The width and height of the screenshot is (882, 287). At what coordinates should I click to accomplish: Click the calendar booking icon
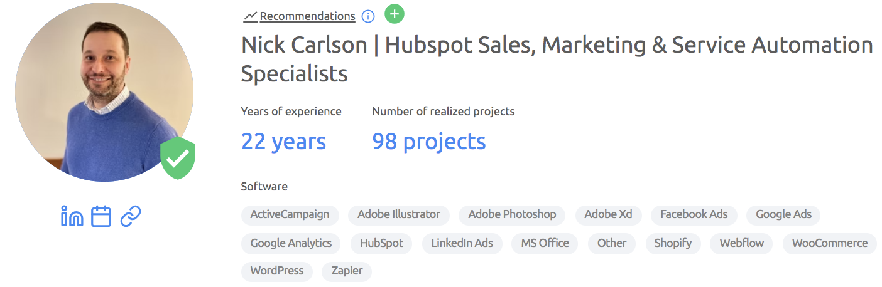pos(101,216)
